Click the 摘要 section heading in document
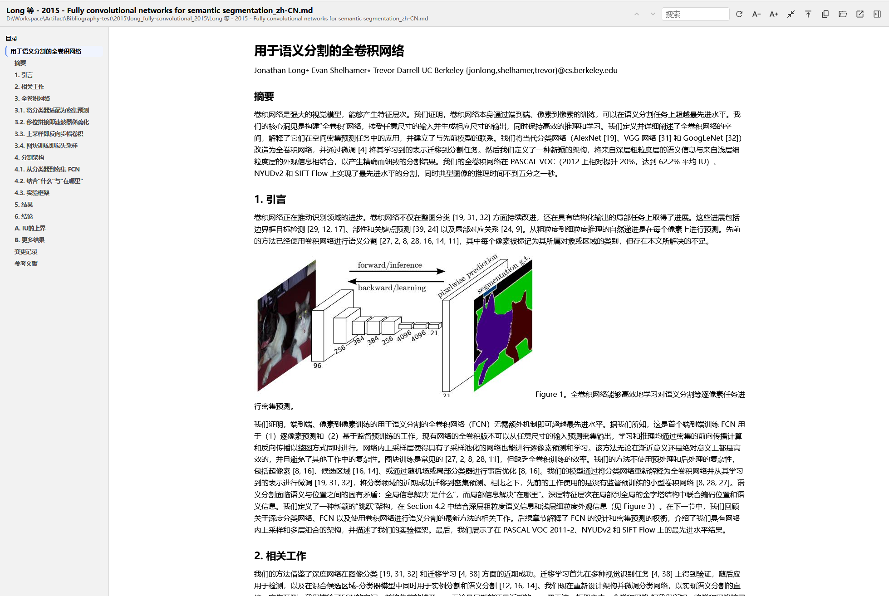This screenshot has height=596, width=889. [x=264, y=97]
